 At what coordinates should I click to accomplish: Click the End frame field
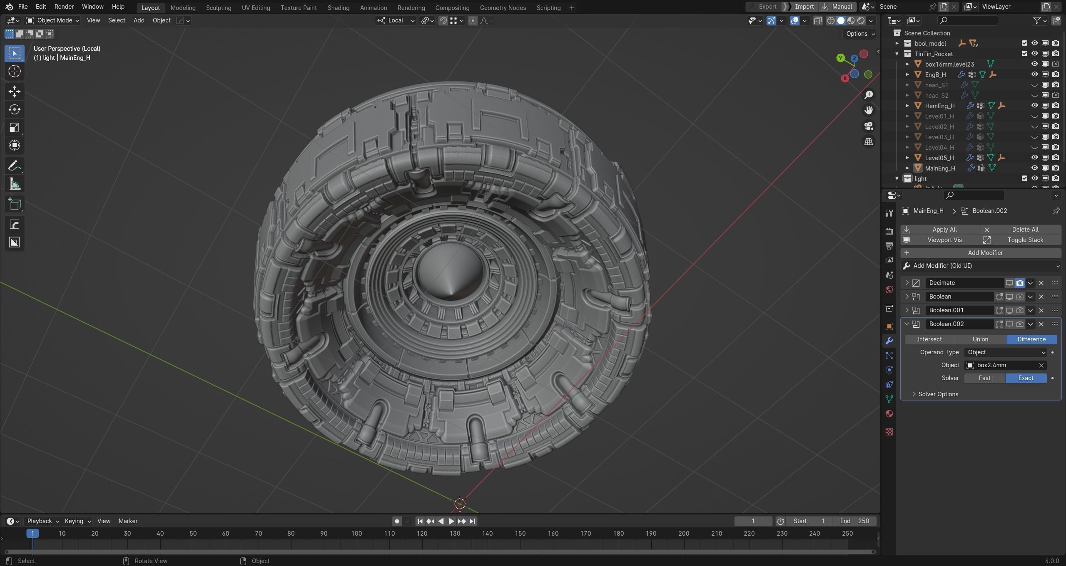[x=854, y=521]
